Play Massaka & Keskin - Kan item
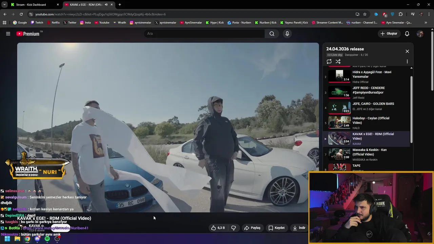Image resolution: width=434 pixels, height=244 pixels. (366, 155)
